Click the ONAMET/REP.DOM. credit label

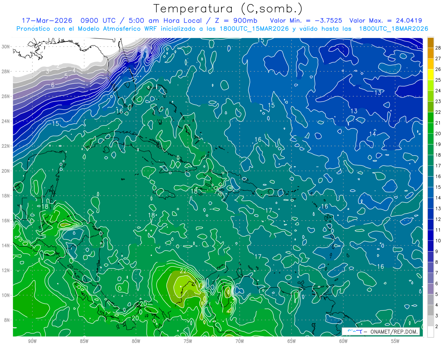pos(394,332)
